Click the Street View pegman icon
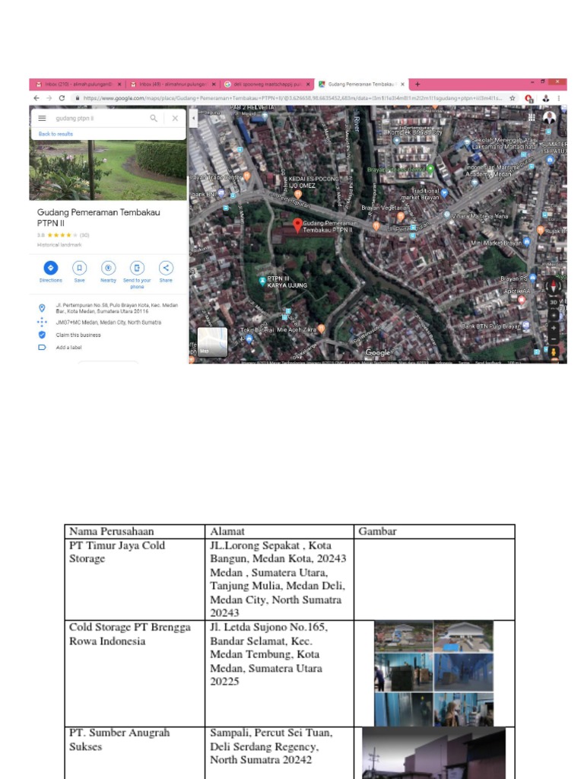This screenshot has height=779, width=584. click(x=554, y=352)
